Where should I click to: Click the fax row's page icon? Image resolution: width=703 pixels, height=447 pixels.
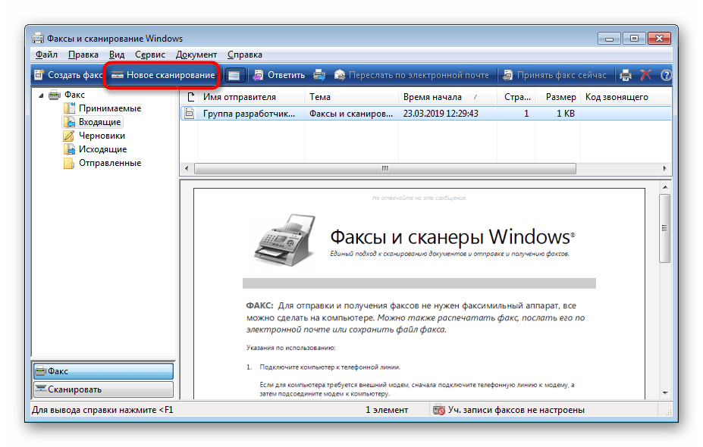click(190, 114)
